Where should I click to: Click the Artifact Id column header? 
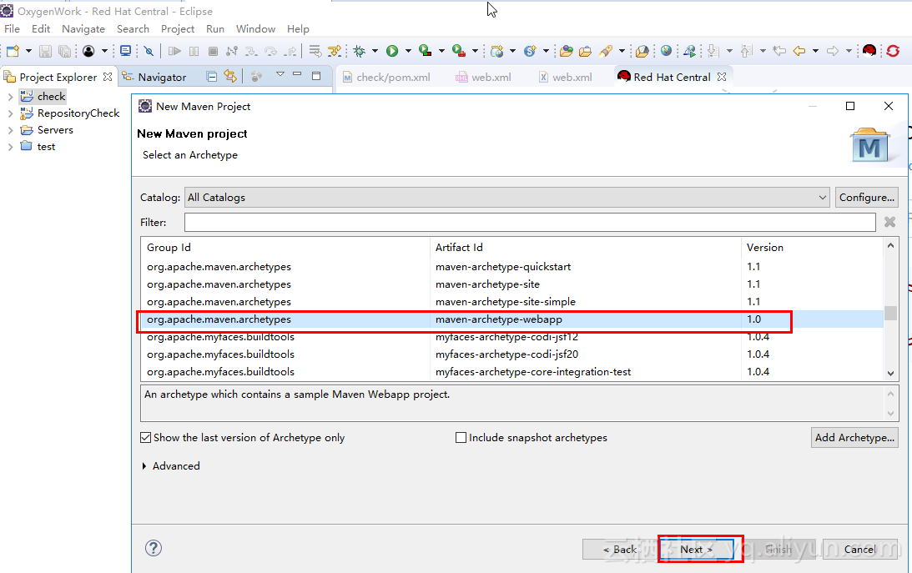585,248
